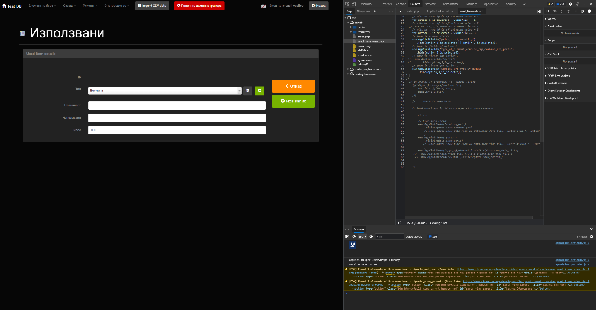596x310 pixels.
Task: Click the step out of function icon
Action: 568,11
